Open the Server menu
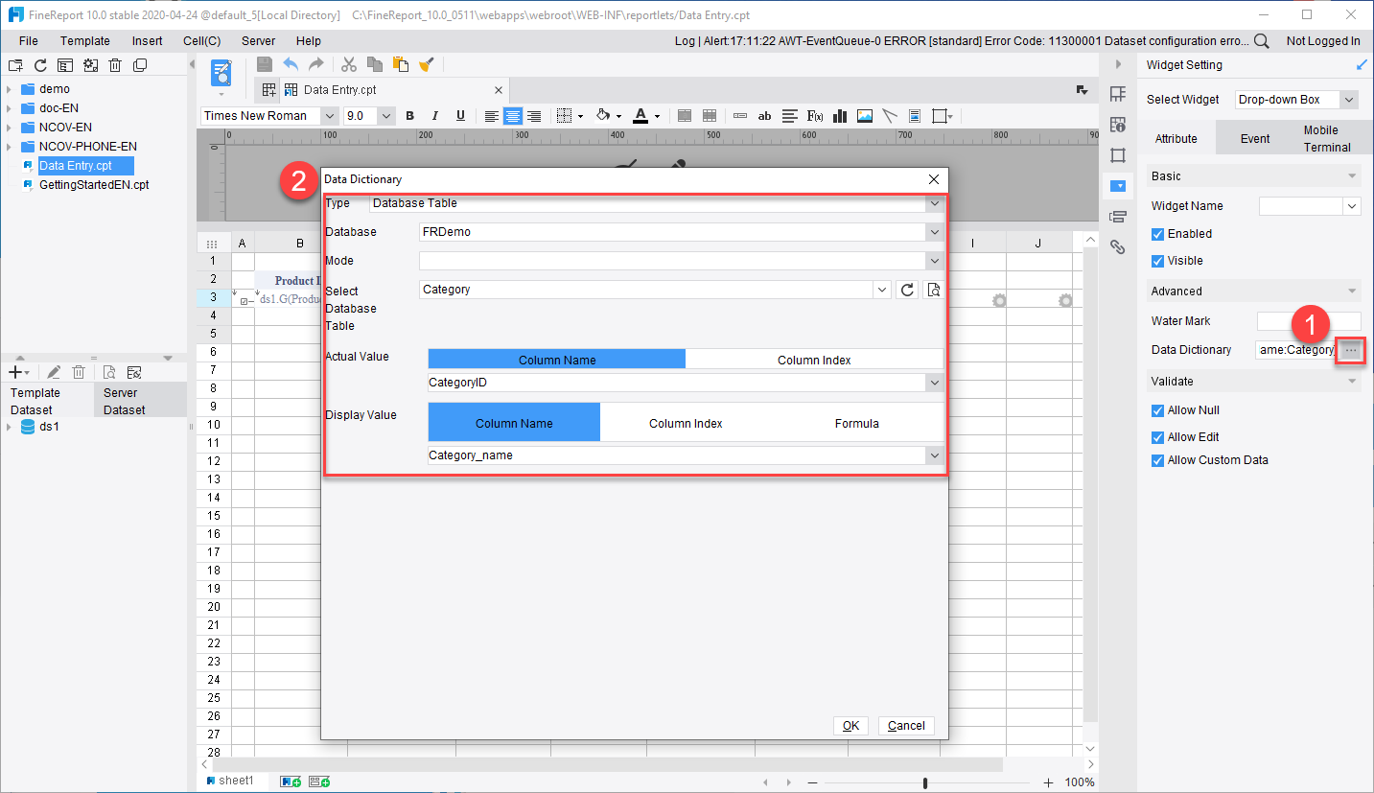Viewport: 1374px width, 793px height. coord(258,40)
